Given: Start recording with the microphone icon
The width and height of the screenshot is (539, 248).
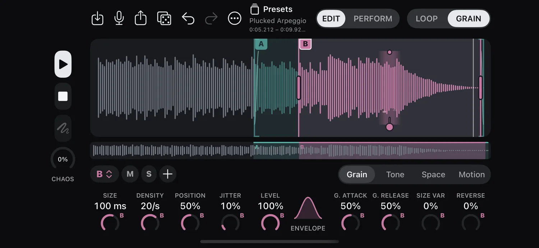Looking at the screenshot, I should click(x=119, y=18).
